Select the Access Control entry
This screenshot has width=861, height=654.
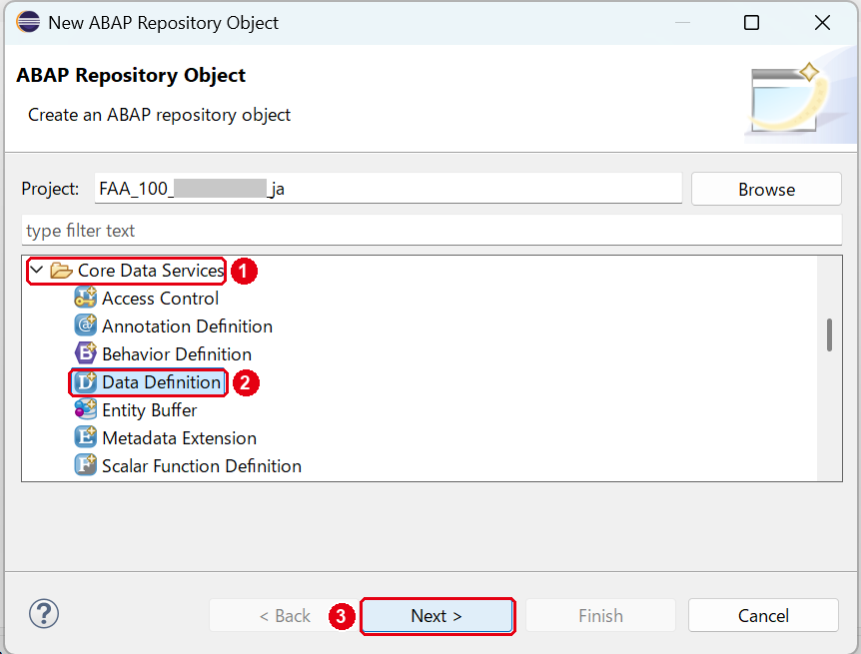pyautogui.click(x=160, y=299)
